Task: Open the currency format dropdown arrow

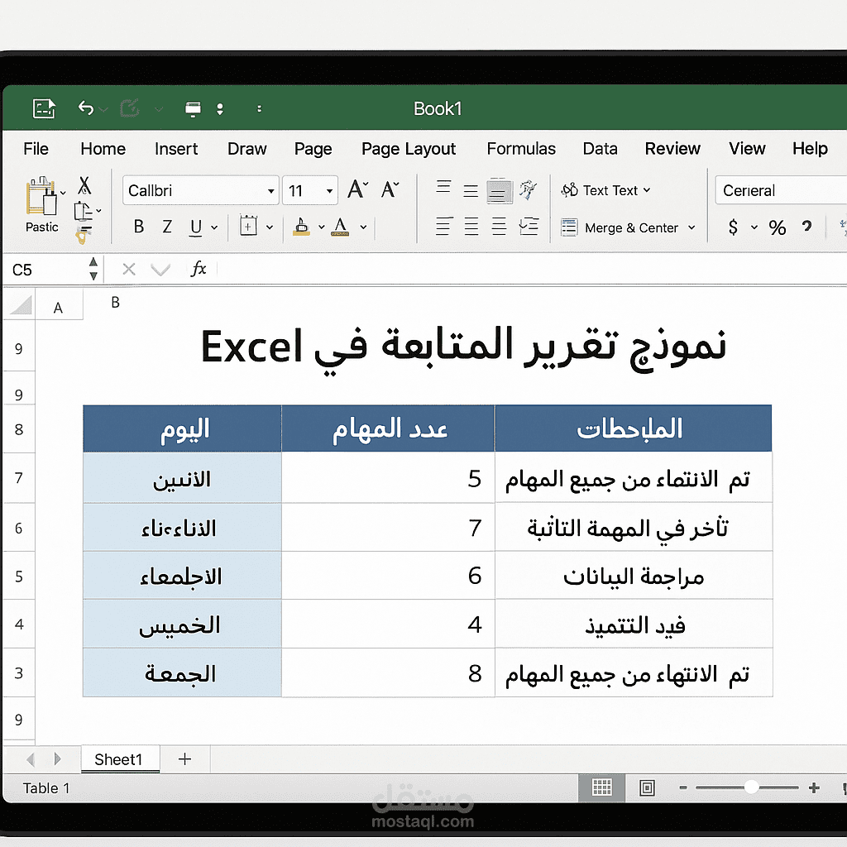Action: tap(754, 227)
